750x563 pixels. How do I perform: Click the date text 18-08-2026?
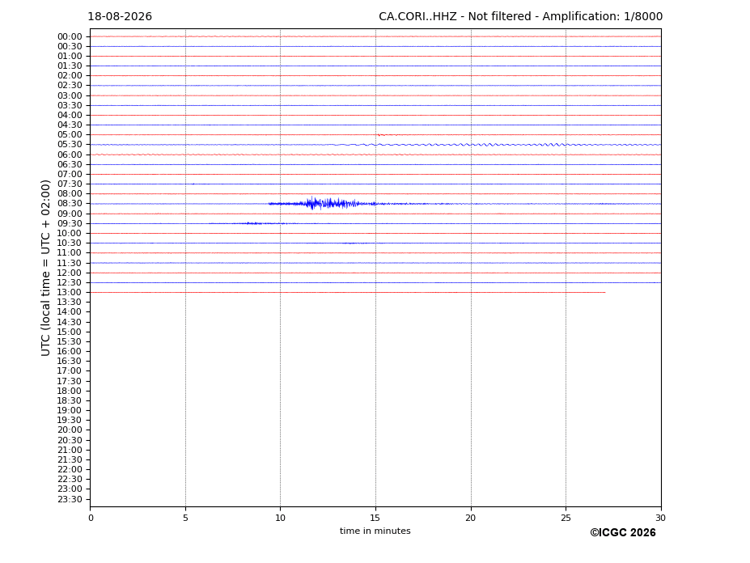[120, 17]
